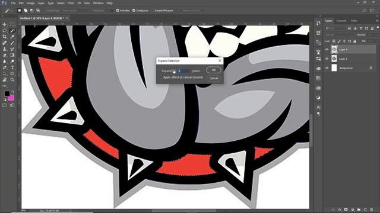This screenshot has width=380, height=213.
Task: Swap foreground and background colors
Action: coord(12,92)
